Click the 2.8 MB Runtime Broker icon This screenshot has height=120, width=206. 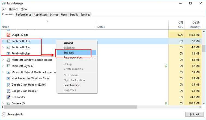(x=8, y=41)
